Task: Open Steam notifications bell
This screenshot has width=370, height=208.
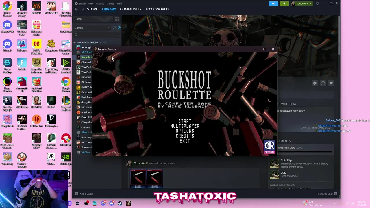Action: [x=284, y=3]
